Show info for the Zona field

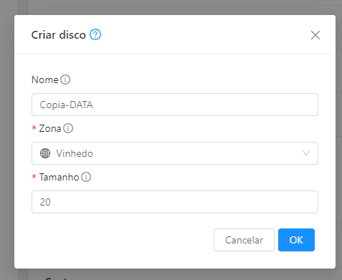point(68,128)
